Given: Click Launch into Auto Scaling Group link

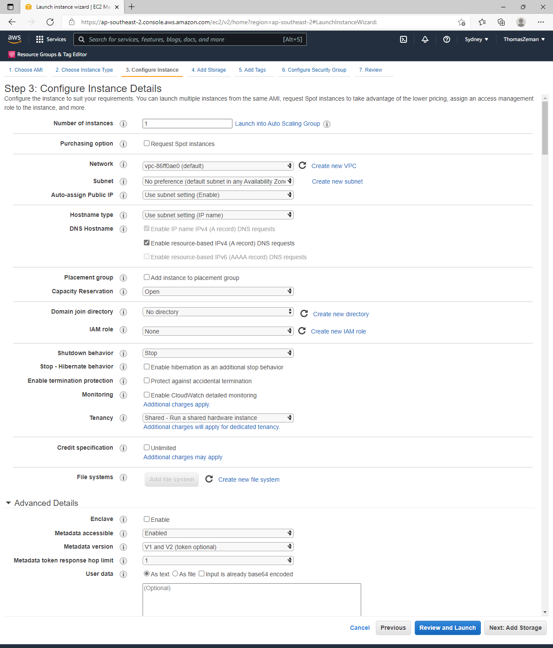Looking at the screenshot, I should pos(277,124).
